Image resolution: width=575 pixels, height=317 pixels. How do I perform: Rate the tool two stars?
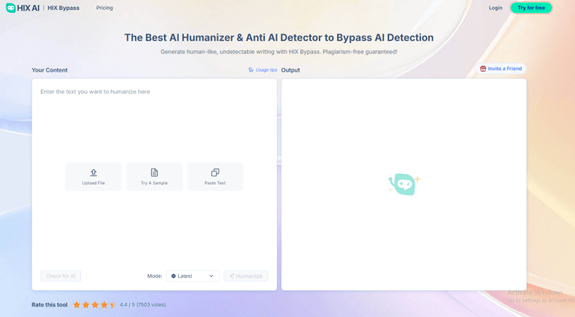(x=86, y=305)
